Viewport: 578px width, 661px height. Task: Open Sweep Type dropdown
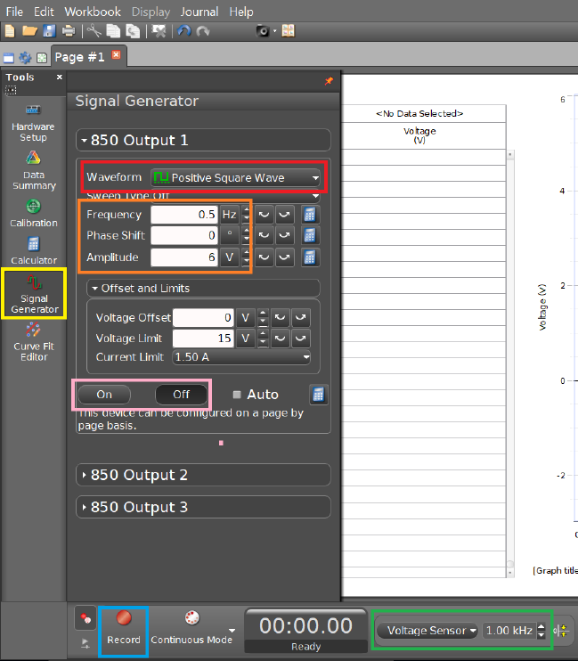(235, 196)
